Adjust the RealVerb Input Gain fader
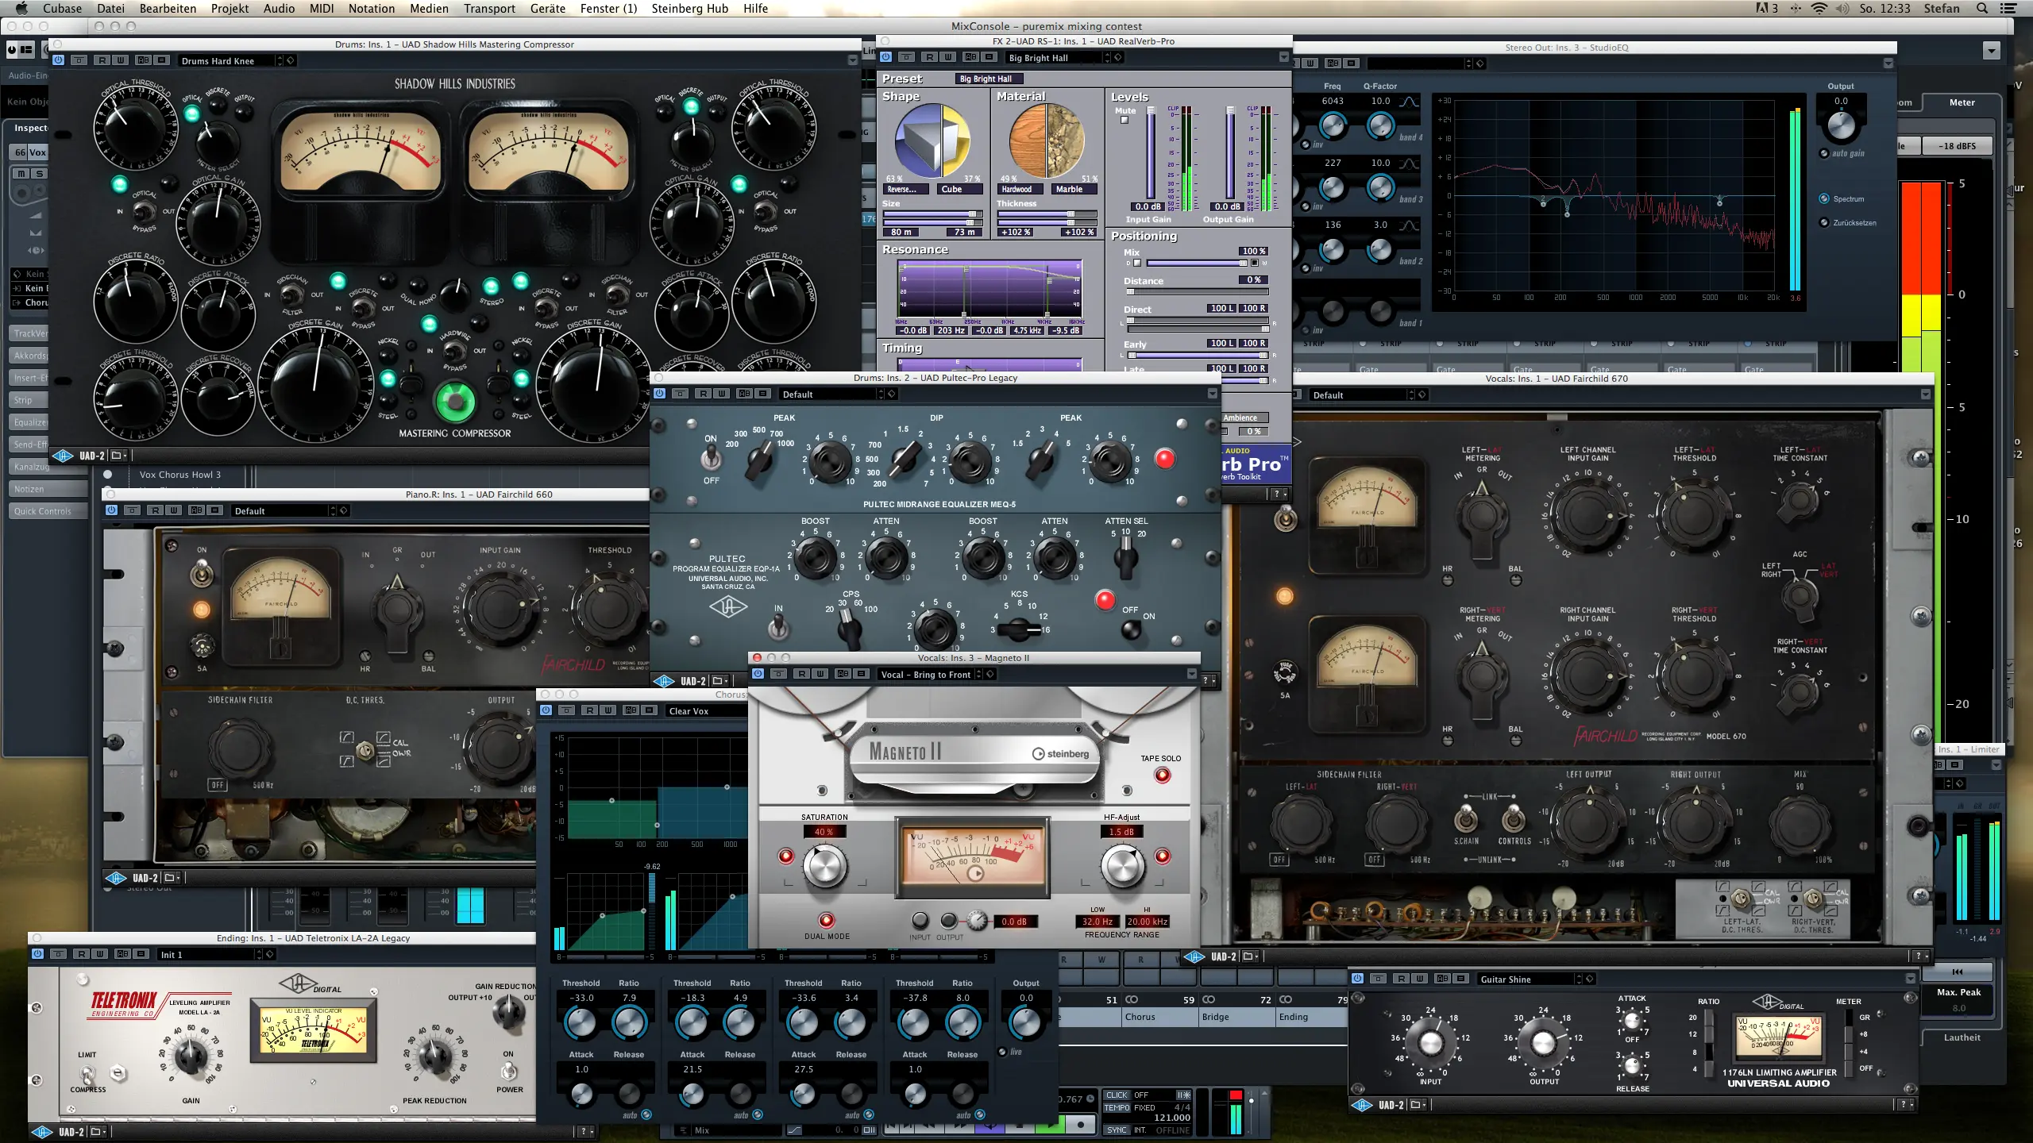 click(1150, 154)
